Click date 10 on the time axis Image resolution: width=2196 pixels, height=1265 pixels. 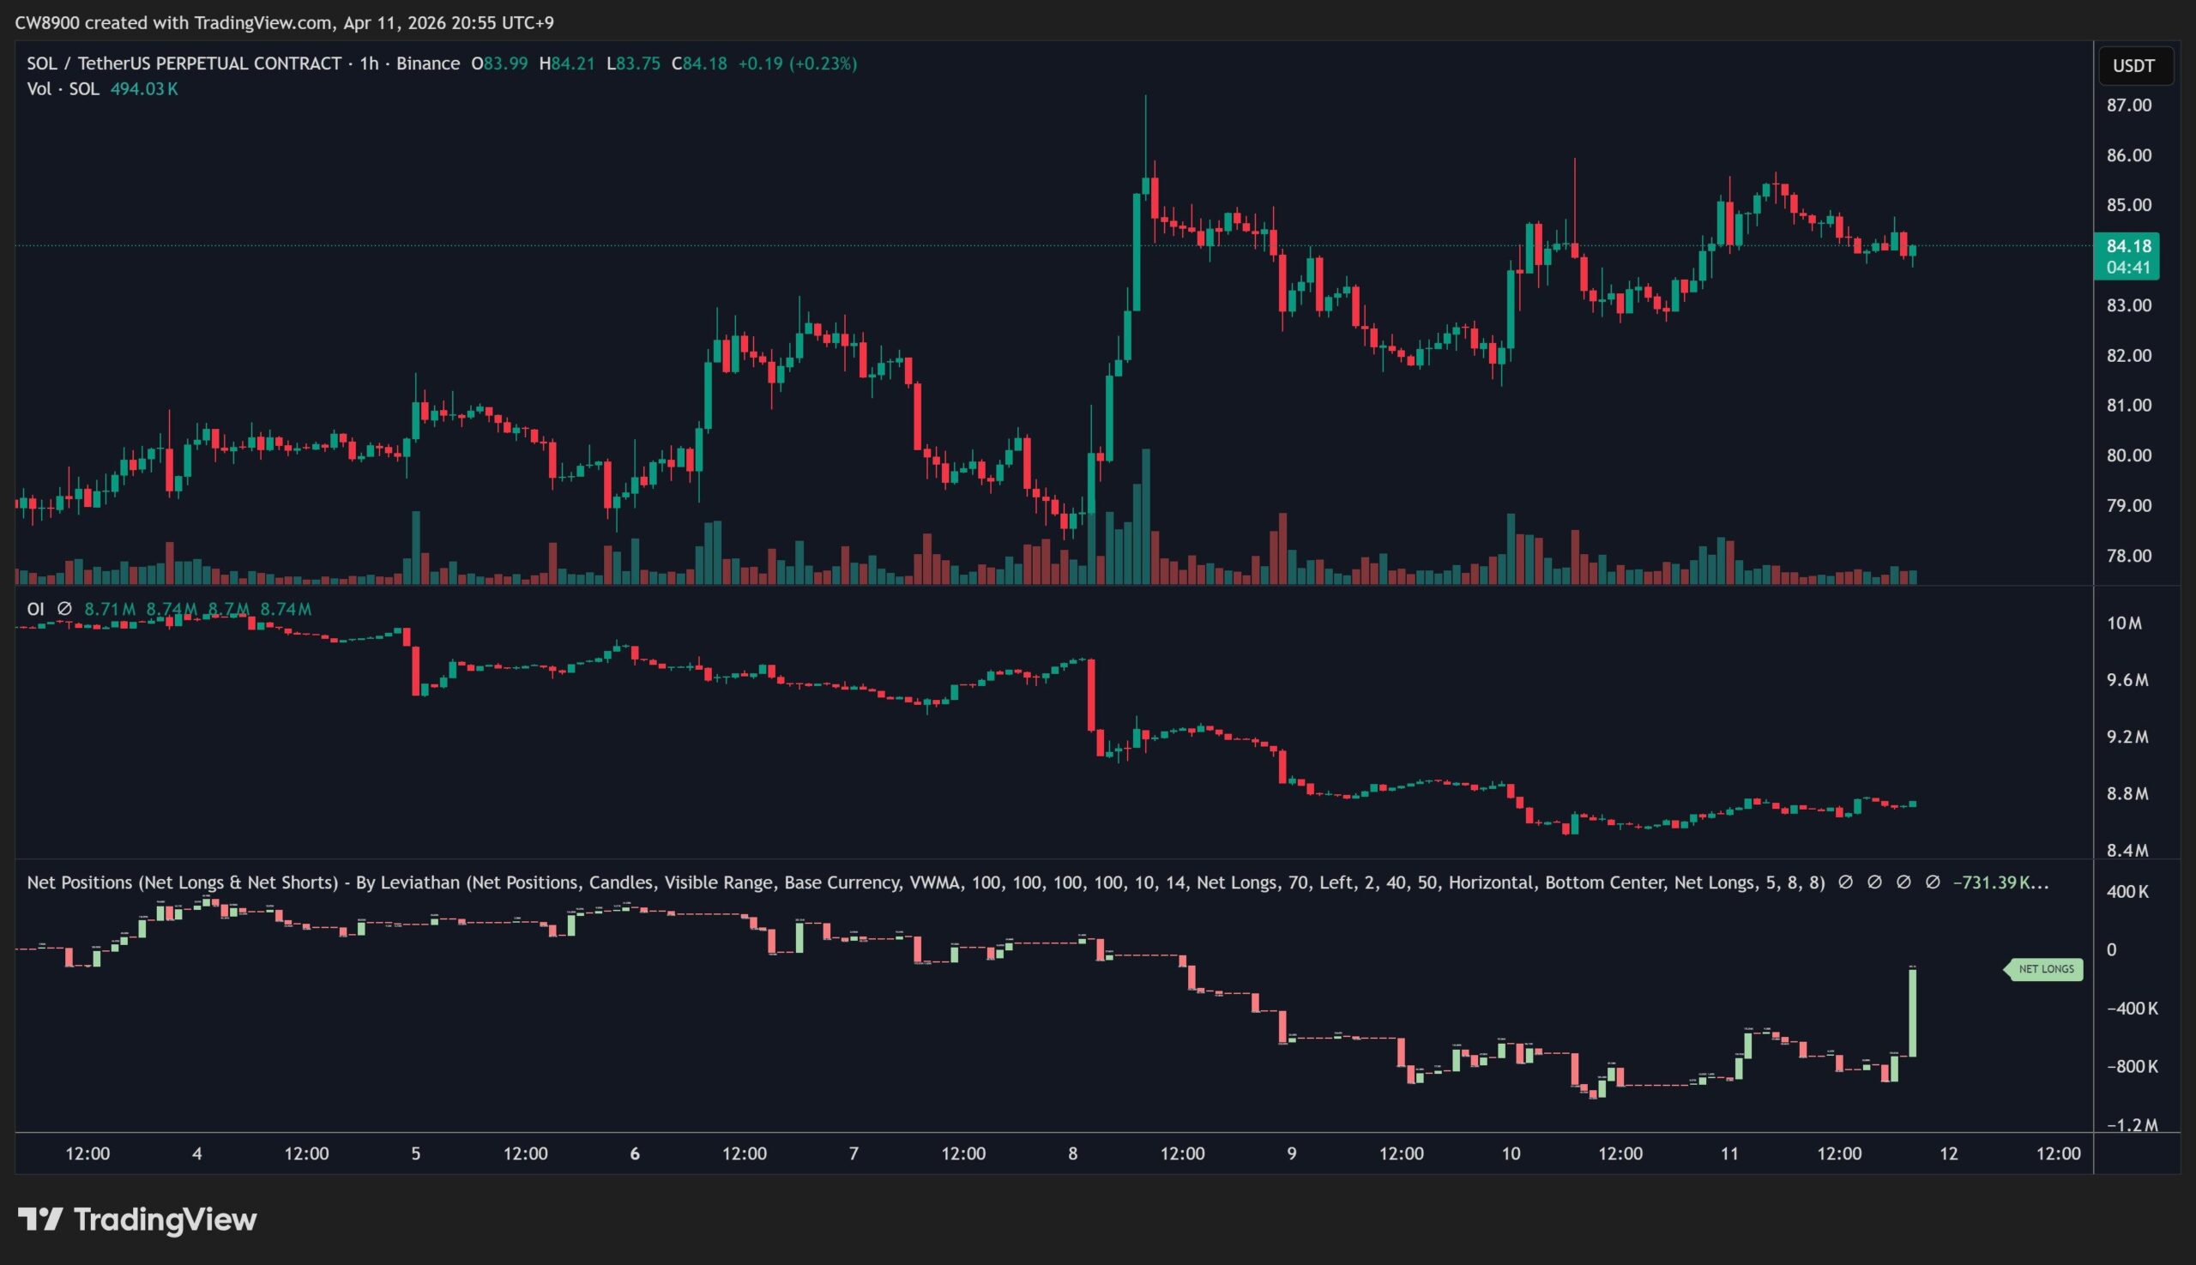[x=1511, y=1154]
